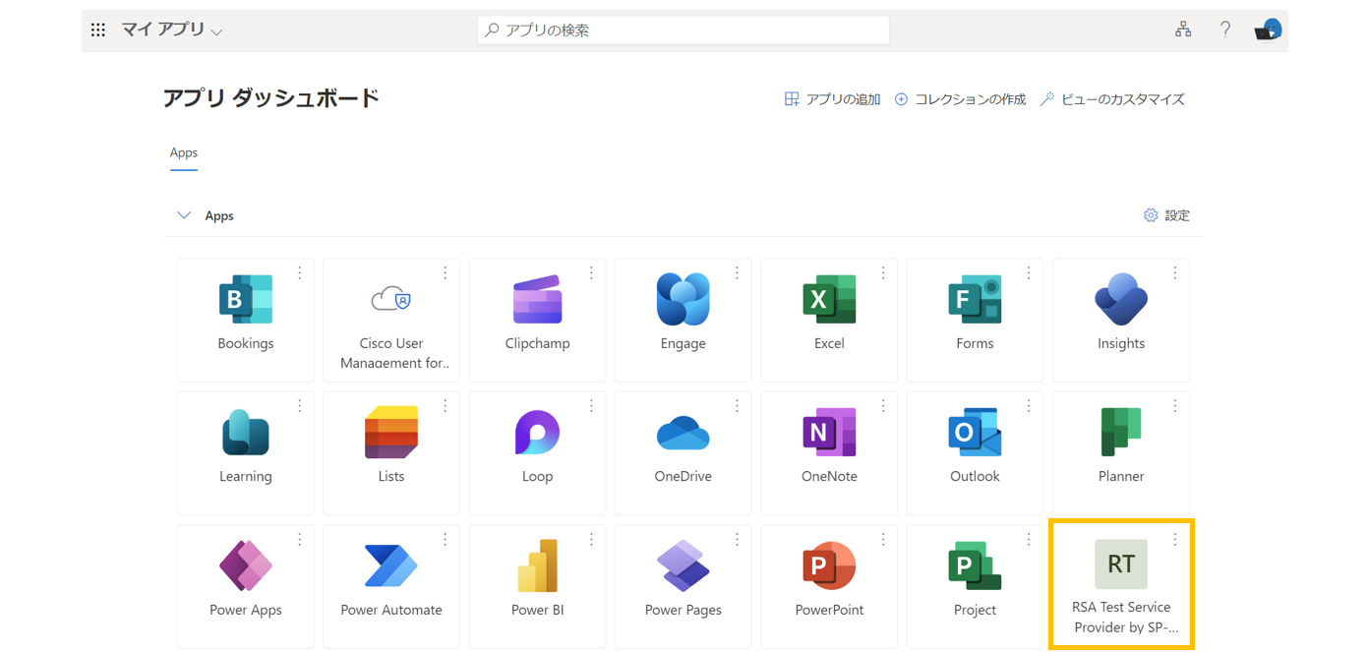Open more options for Project tile
The width and height of the screenshot is (1367, 652).
click(1030, 539)
